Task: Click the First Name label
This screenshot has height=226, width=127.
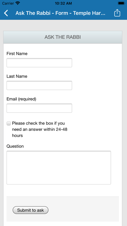Action: click(17, 54)
